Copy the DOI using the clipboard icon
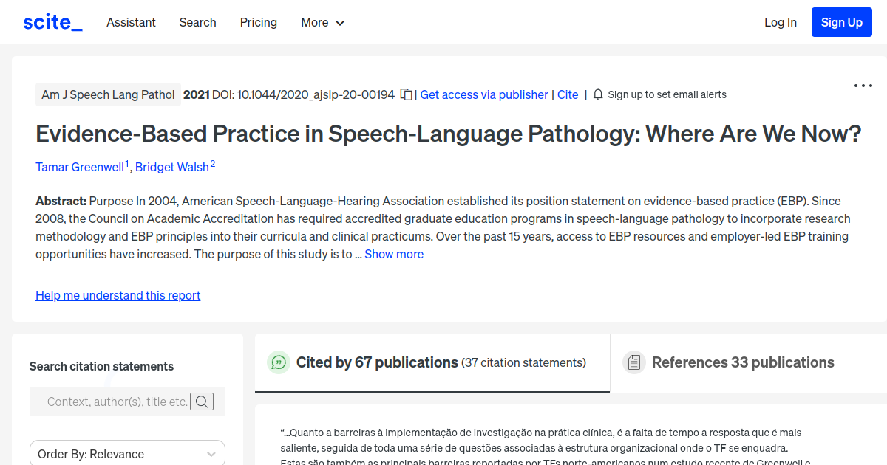The image size is (887, 465). (406, 94)
